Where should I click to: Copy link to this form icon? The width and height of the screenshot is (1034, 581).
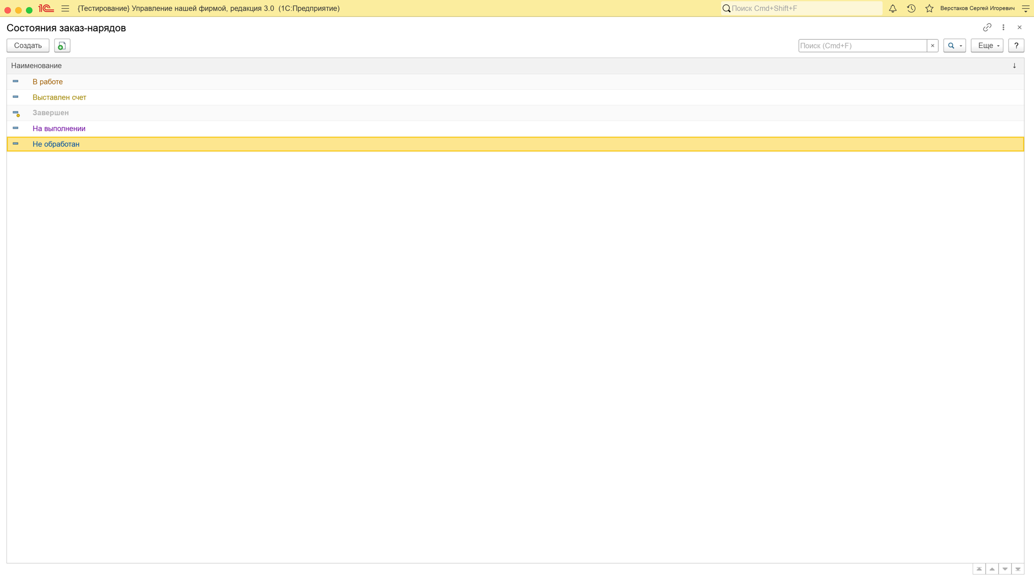(x=987, y=27)
